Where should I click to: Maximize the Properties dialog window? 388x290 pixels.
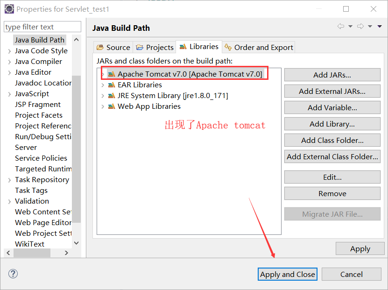point(346,9)
